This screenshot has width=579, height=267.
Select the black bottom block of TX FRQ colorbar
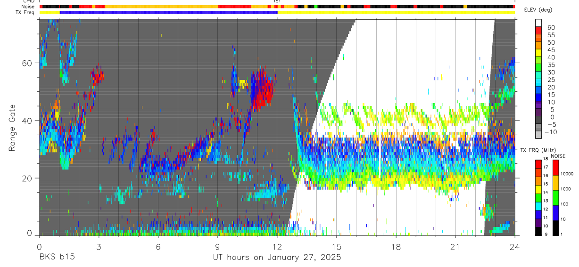[x=538, y=230]
